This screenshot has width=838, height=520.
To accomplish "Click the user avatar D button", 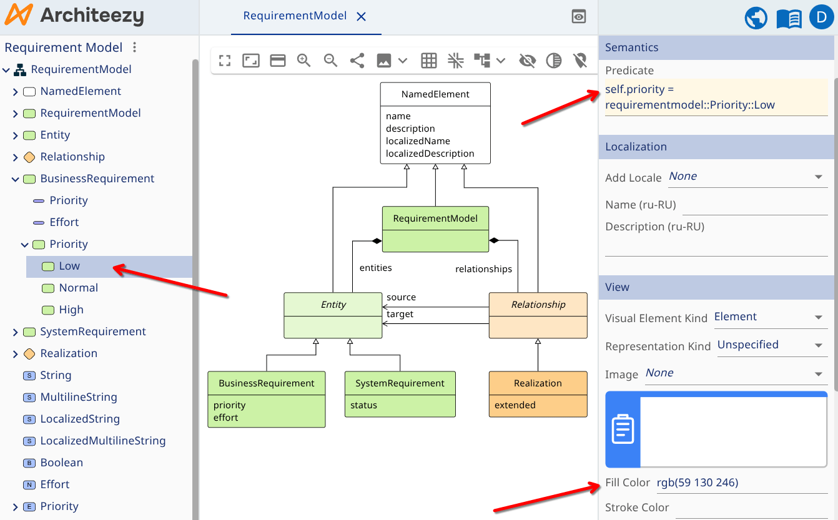I will click(x=821, y=17).
